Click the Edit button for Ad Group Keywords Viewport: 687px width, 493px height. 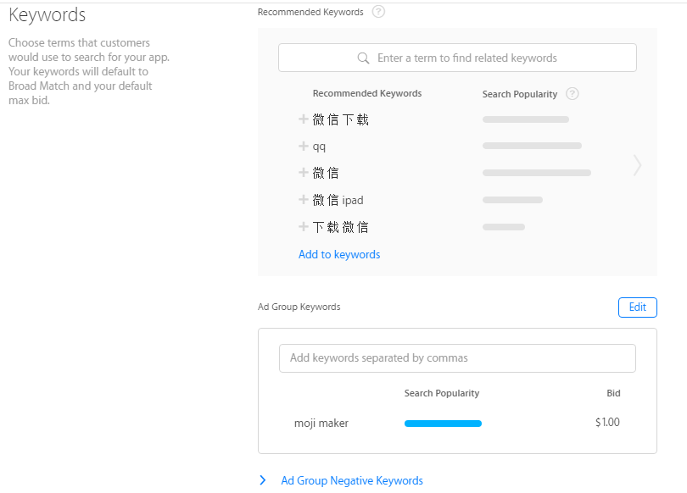[x=638, y=307]
